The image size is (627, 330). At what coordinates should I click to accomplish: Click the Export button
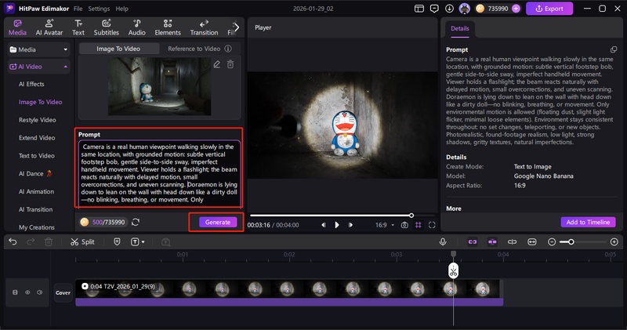[x=549, y=9]
